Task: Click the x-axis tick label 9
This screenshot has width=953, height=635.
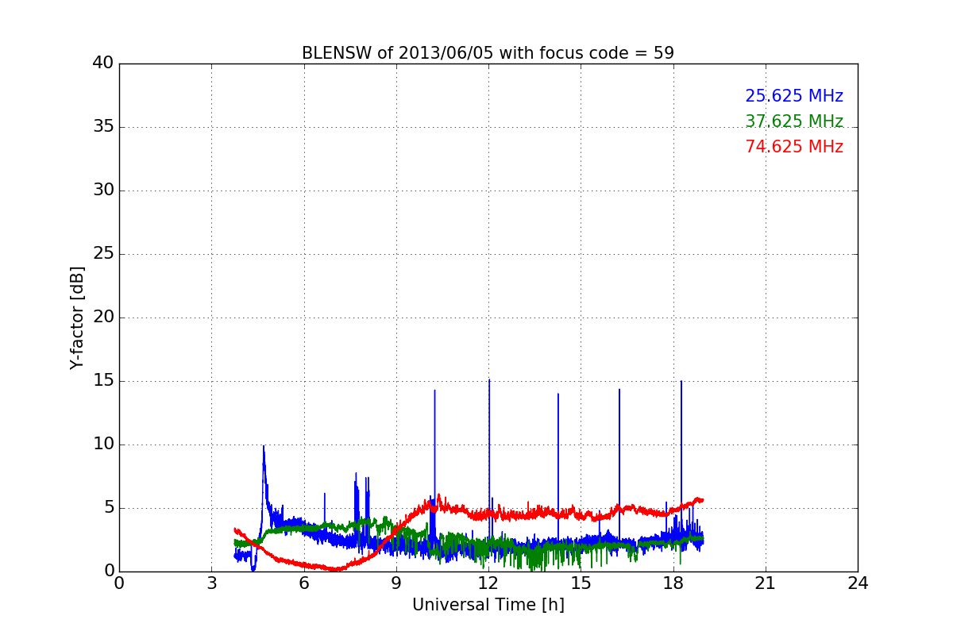Action: coord(396,583)
